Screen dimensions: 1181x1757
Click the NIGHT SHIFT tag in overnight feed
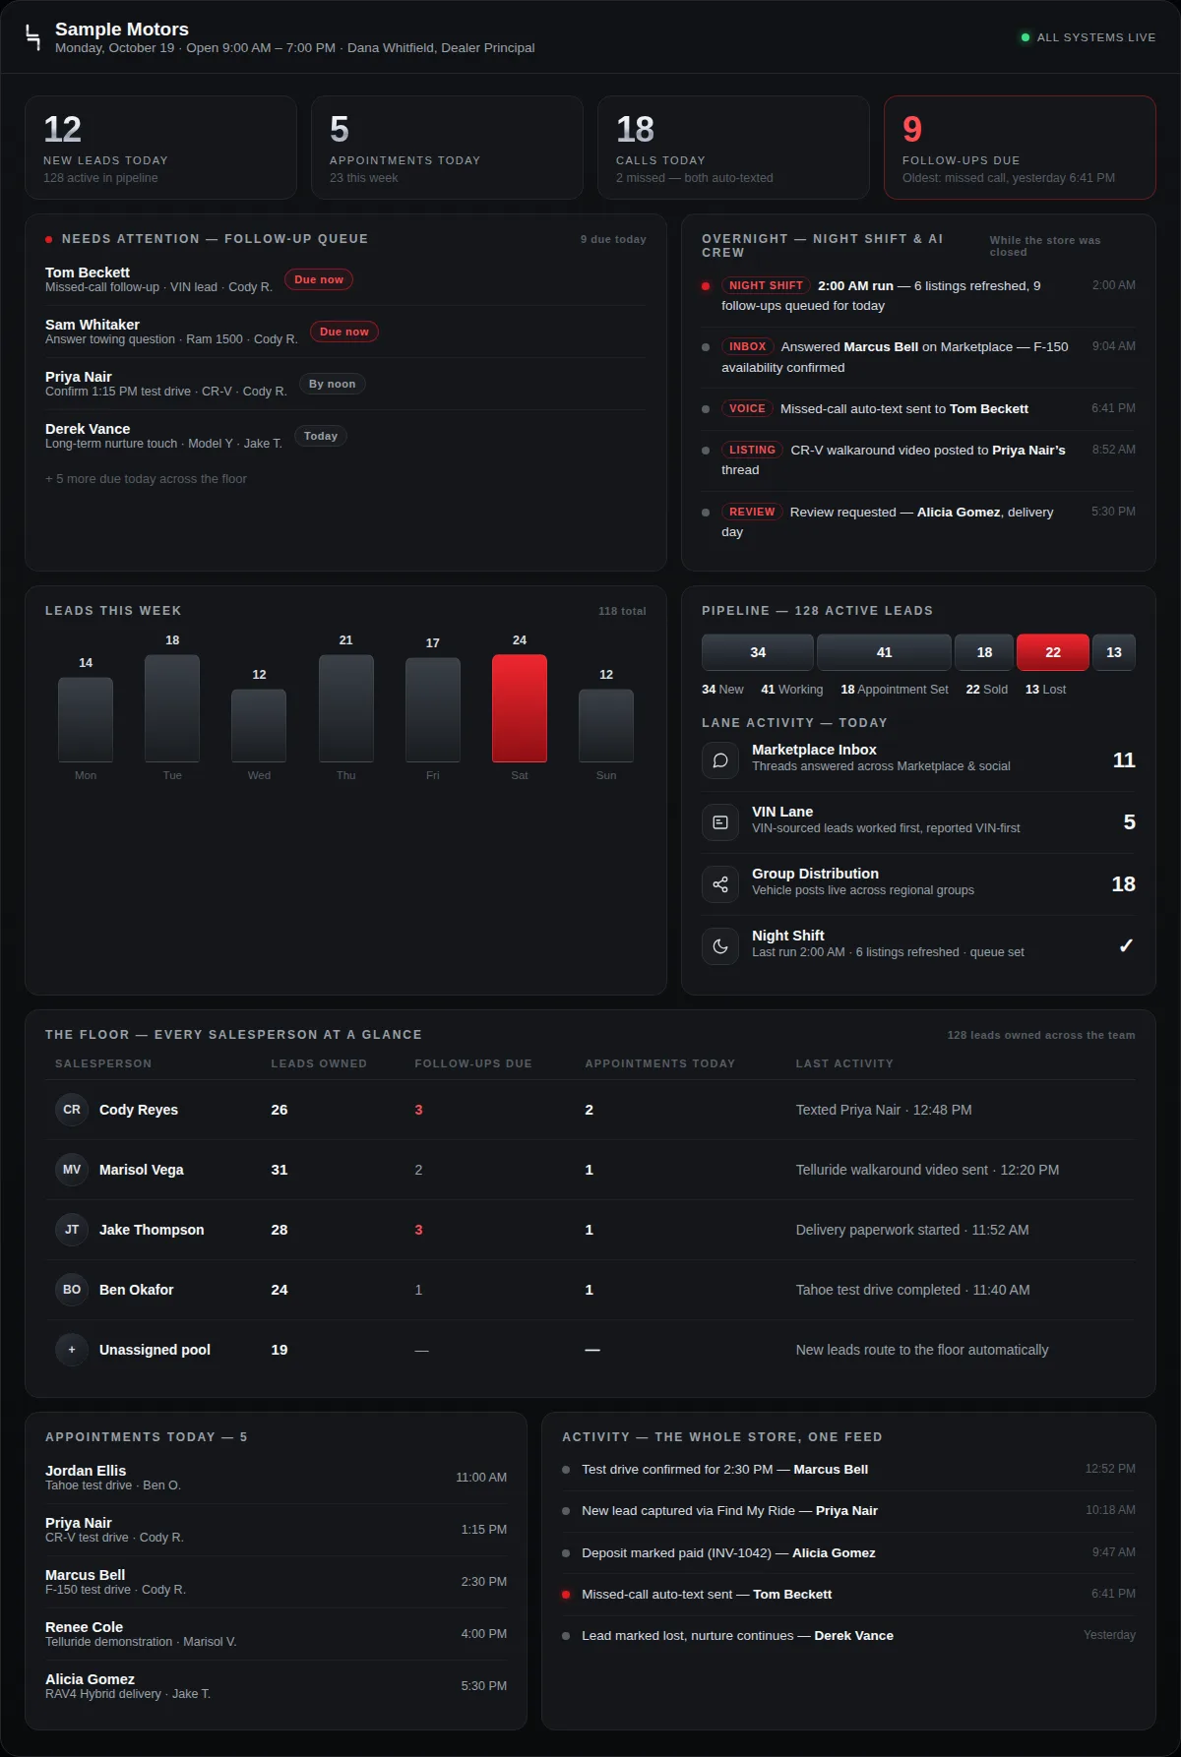tap(766, 285)
